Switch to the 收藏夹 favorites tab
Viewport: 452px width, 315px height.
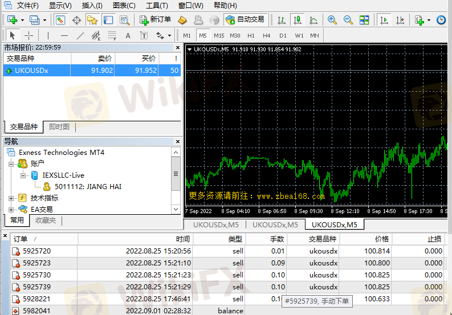coord(45,220)
